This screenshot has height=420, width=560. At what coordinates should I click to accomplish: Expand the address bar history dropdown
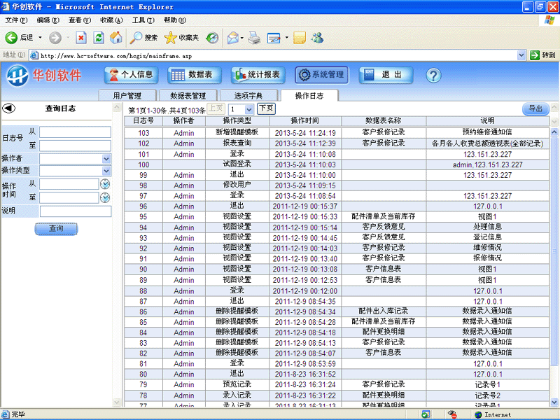(521, 55)
